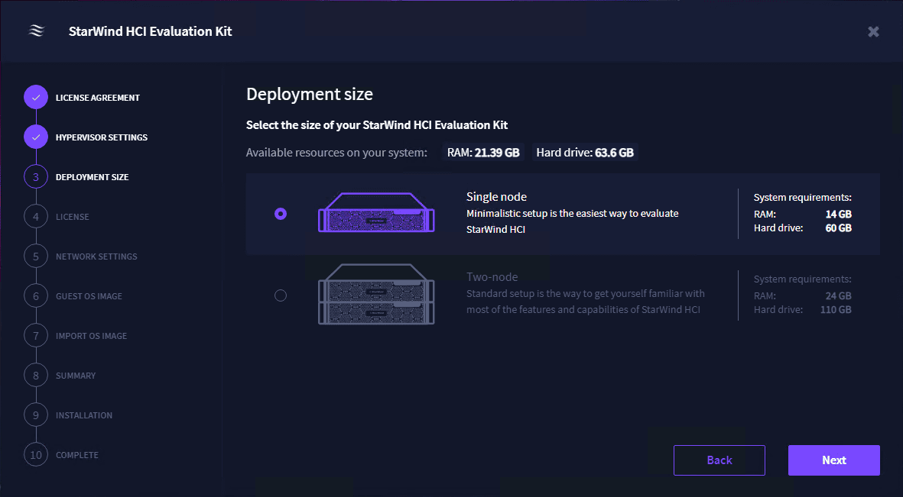Click the 24 GB RAM requirement value
This screenshot has height=497, width=903.
(x=839, y=296)
